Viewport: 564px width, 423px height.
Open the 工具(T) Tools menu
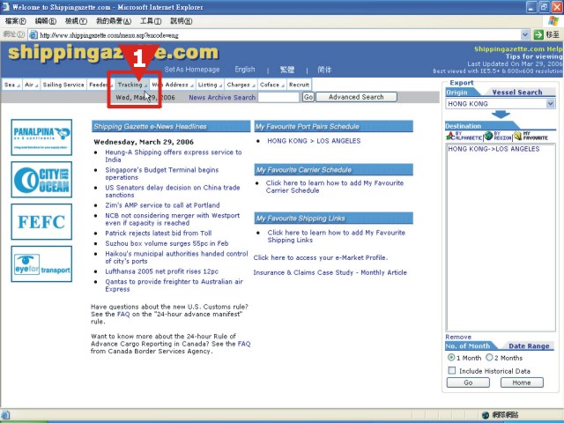(151, 21)
